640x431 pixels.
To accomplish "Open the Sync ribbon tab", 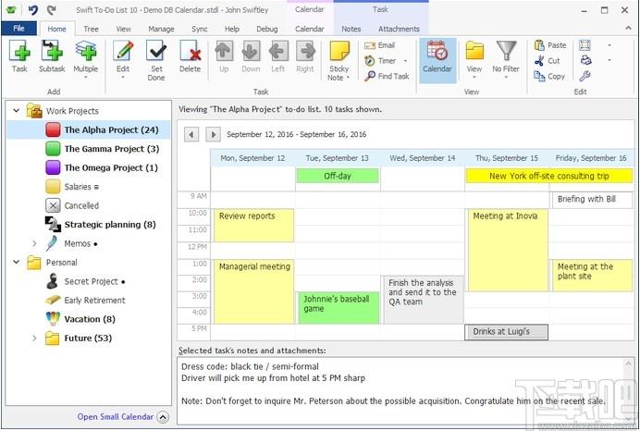I will (200, 29).
